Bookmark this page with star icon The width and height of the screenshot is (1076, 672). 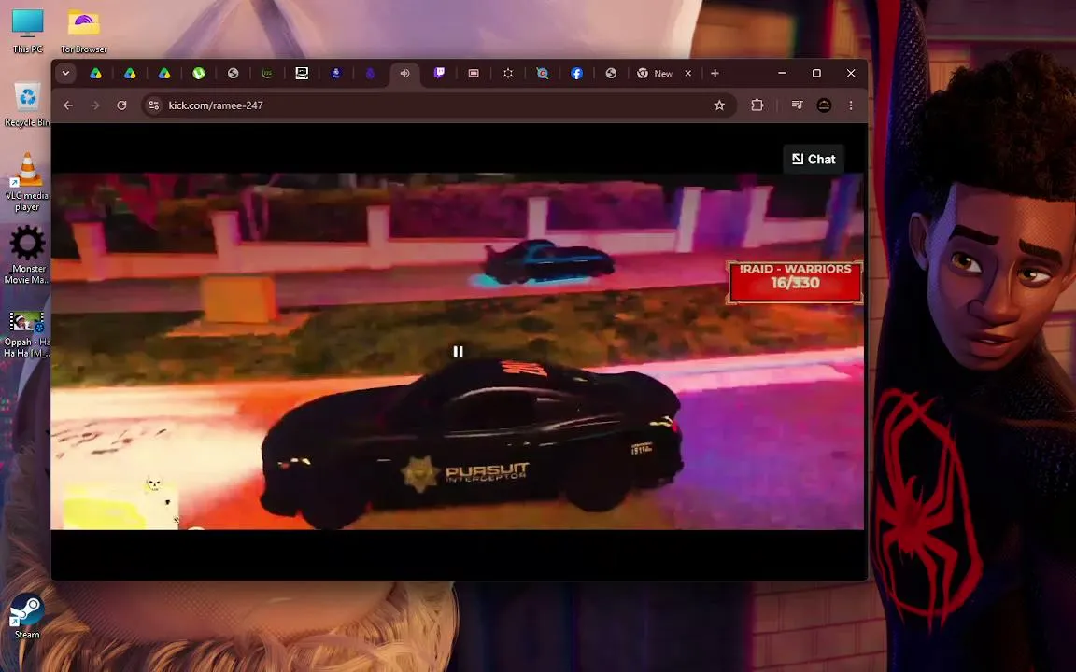coord(719,105)
